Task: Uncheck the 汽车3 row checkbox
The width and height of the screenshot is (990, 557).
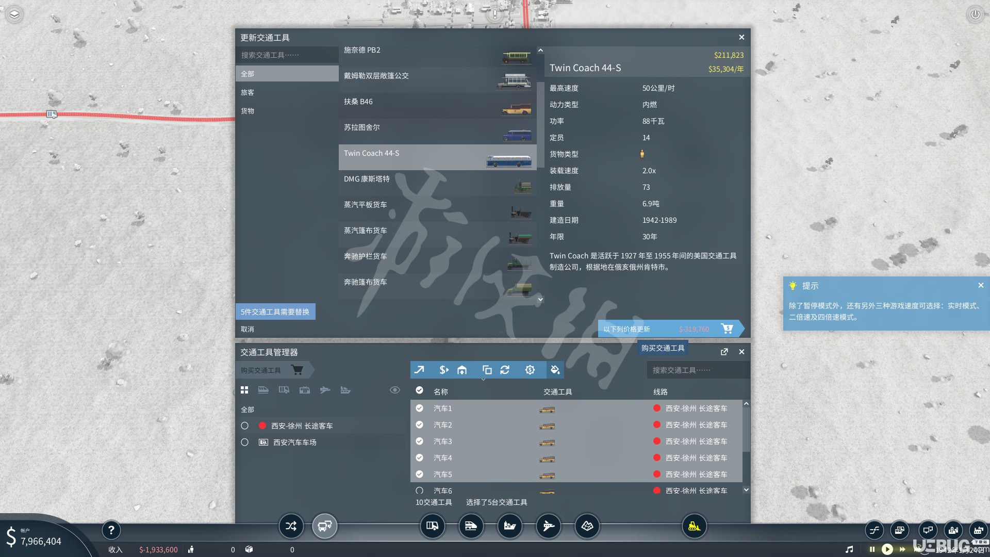Action: [419, 441]
